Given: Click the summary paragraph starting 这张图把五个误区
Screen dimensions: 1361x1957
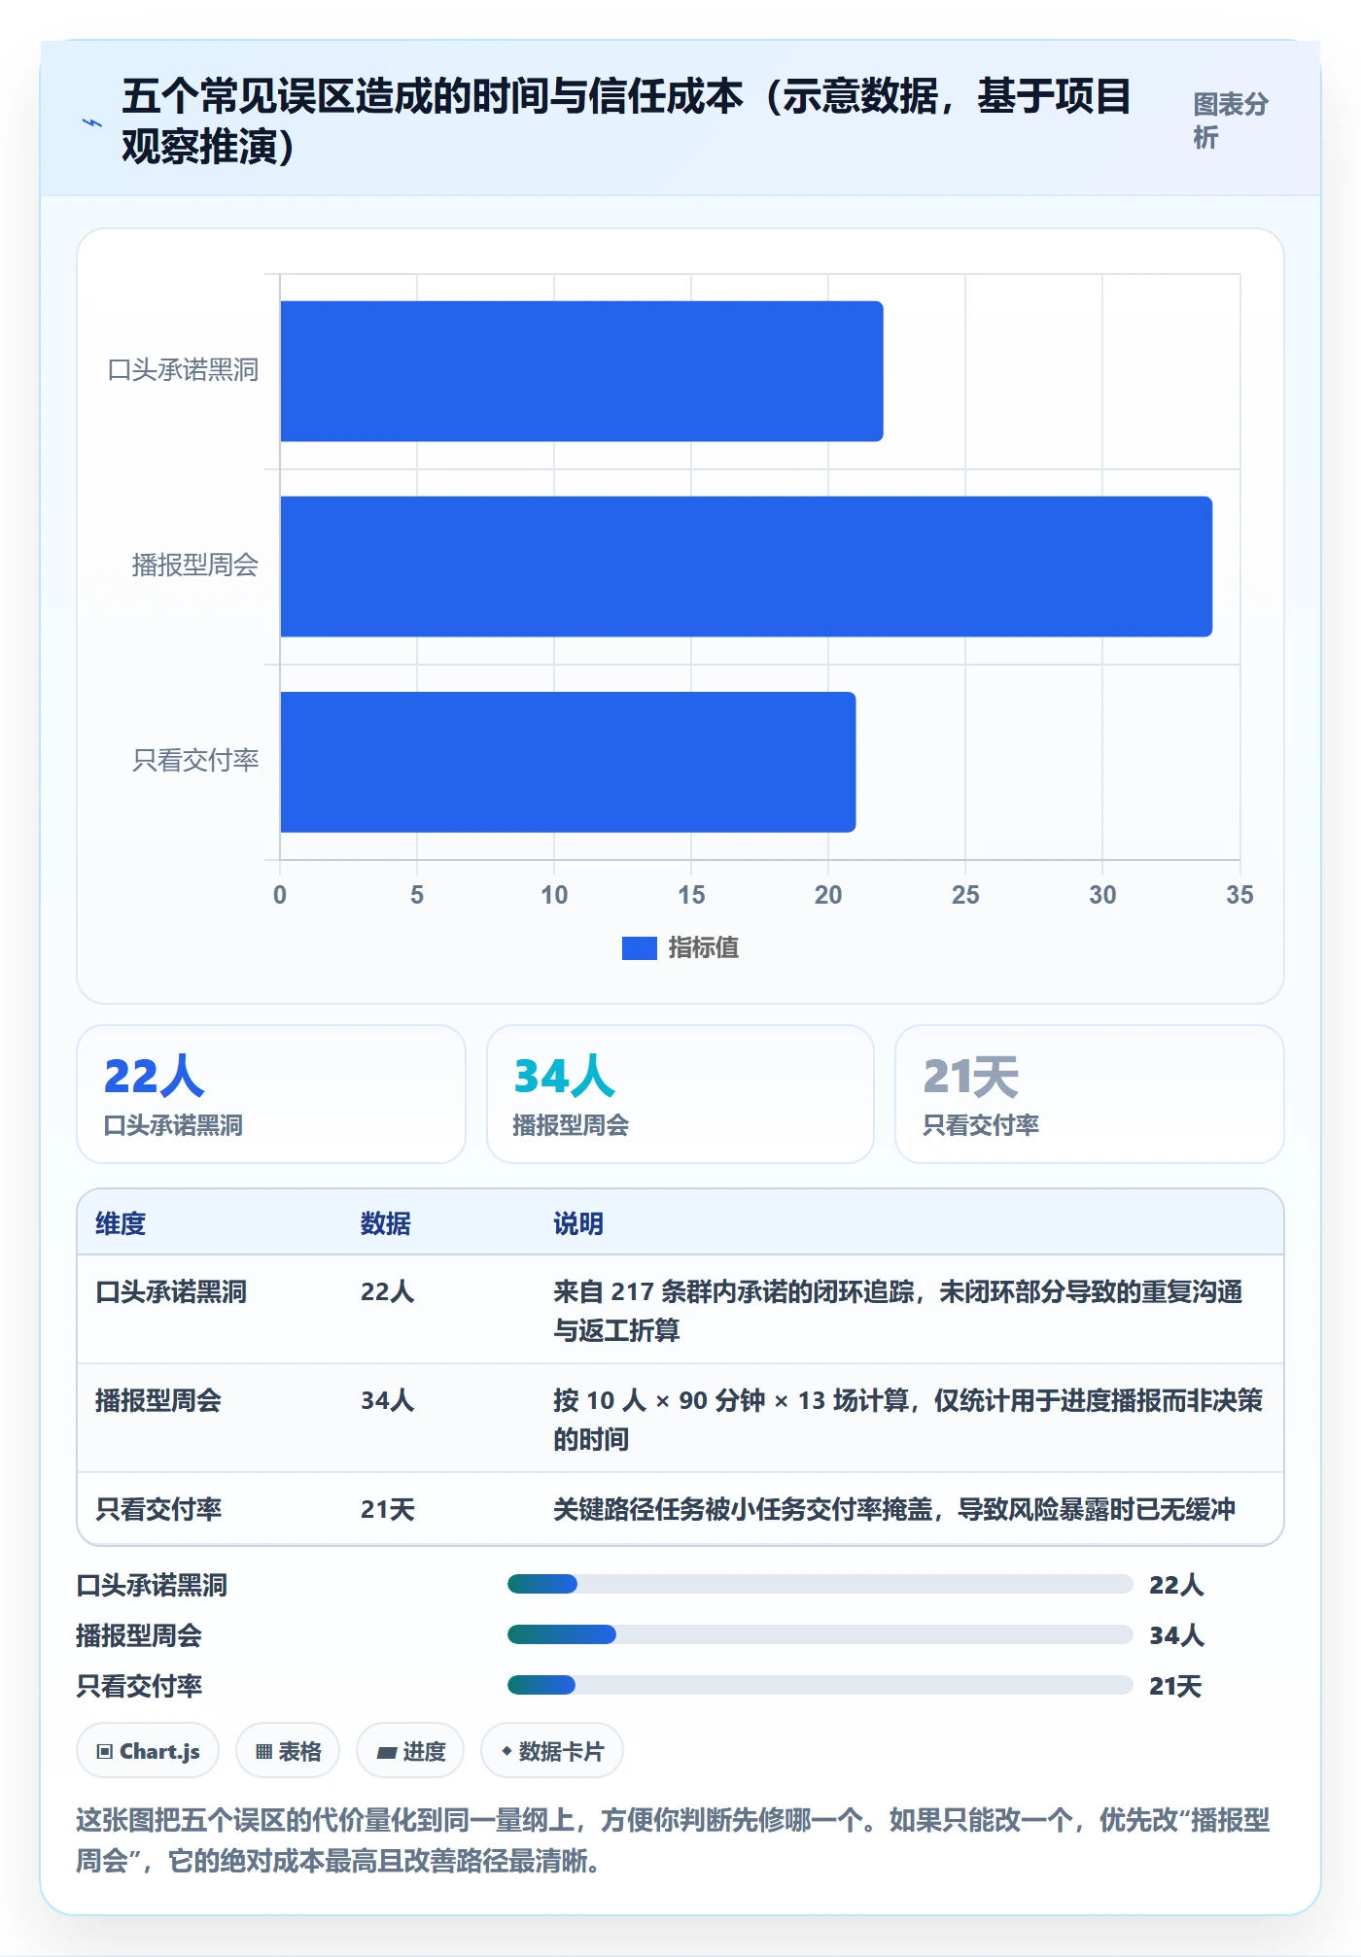Looking at the screenshot, I should click(673, 1840).
